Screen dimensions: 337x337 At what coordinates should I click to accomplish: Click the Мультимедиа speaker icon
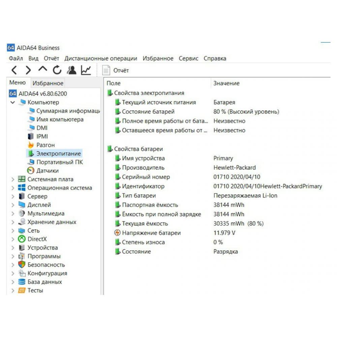point(22,213)
